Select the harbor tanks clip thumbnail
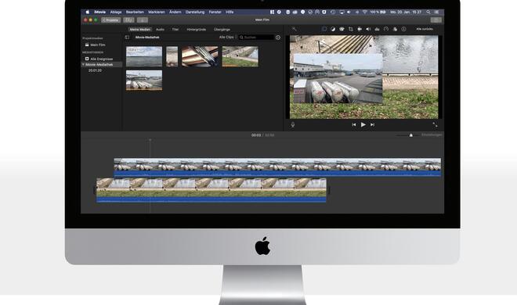The image size is (517, 305). (144, 80)
